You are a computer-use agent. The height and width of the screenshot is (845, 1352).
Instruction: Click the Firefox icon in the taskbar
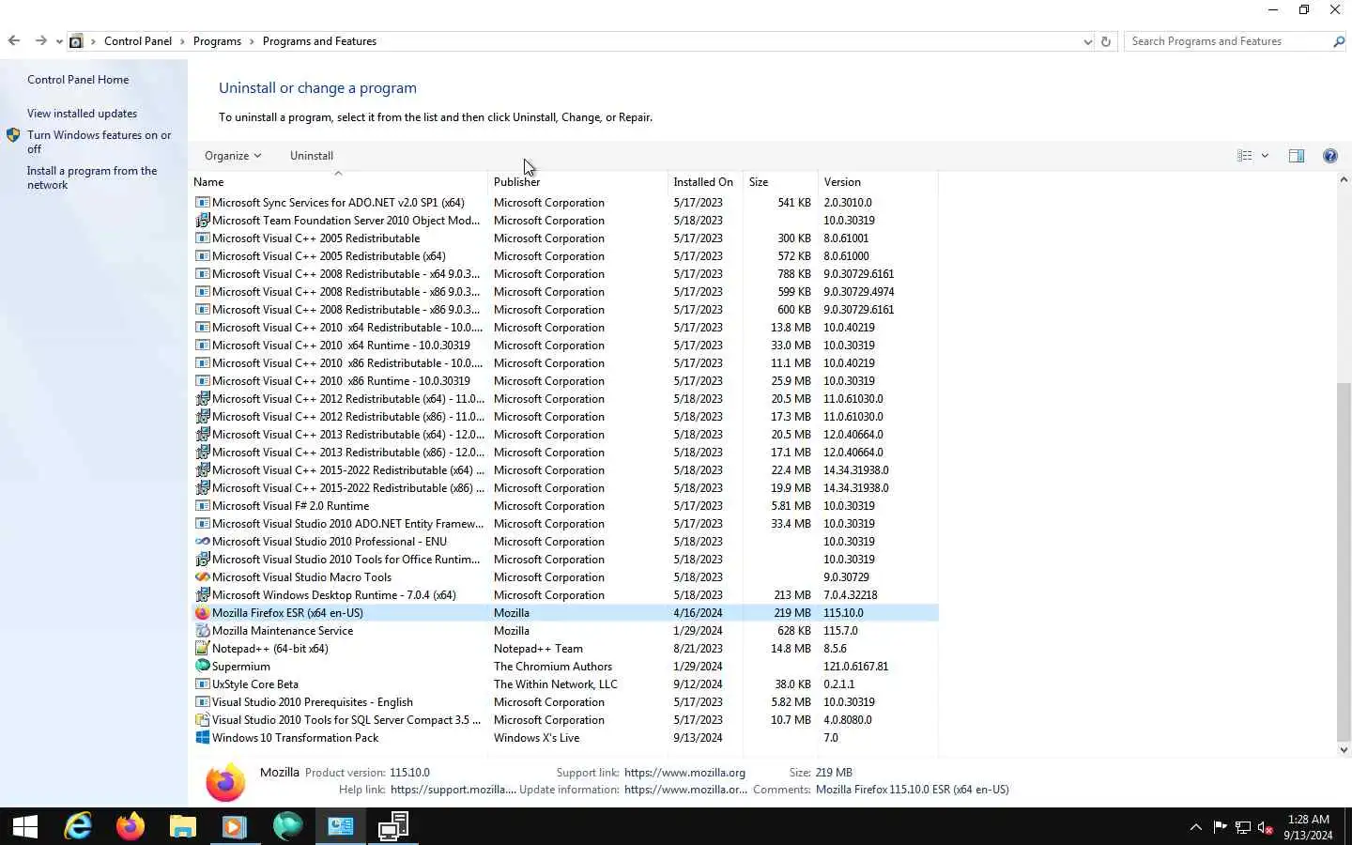tap(131, 826)
